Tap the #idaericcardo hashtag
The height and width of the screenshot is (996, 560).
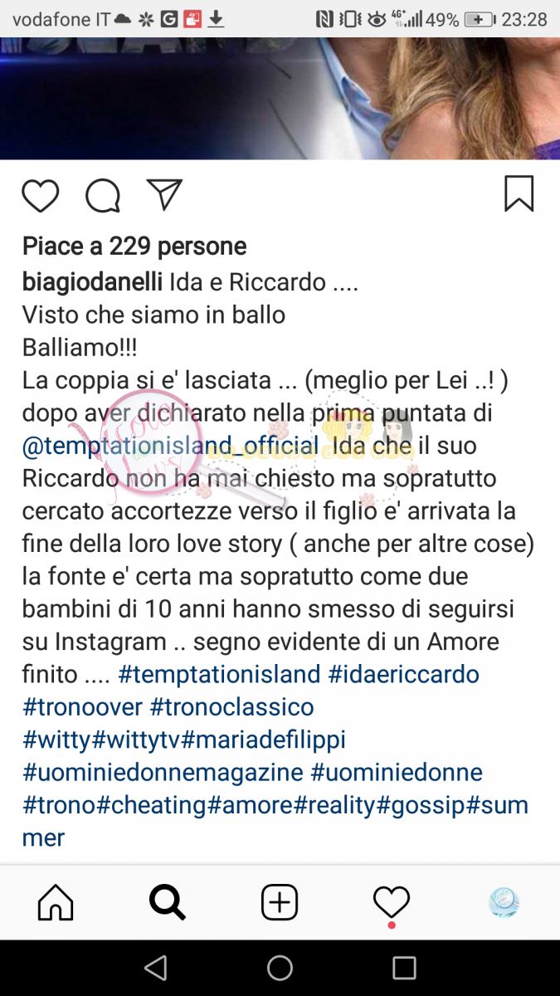pos(404,673)
